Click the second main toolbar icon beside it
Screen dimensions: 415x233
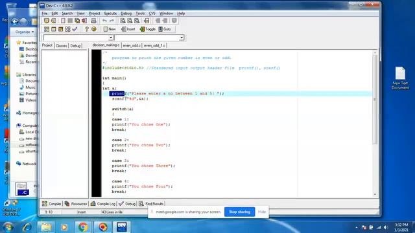(53, 21)
